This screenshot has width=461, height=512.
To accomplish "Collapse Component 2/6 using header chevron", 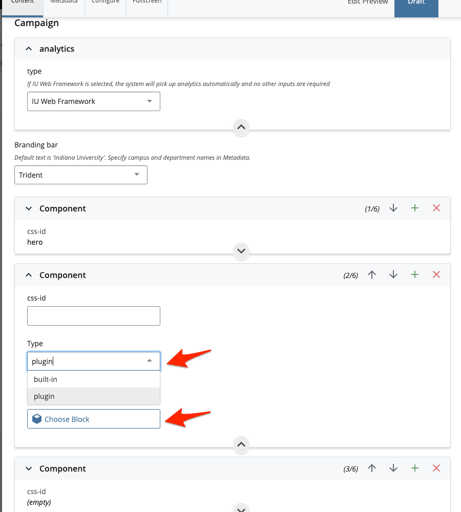I will tap(29, 275).
